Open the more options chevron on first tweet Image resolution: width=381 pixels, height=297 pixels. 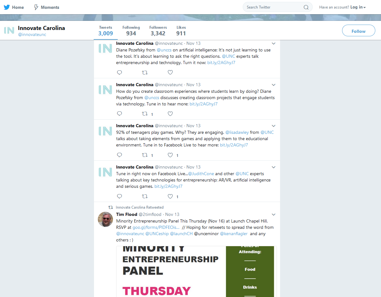[x=274, y=44]
